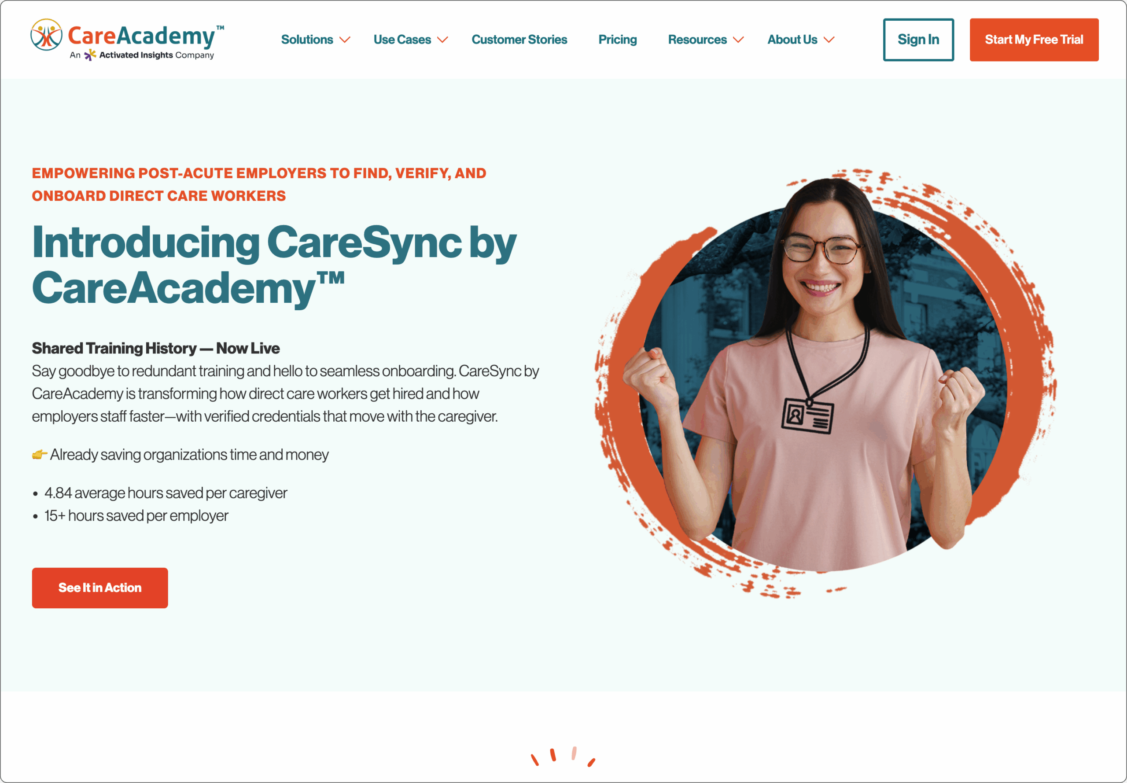
Task: Expand the About Us dropdown menu
Action: point(801,40)
